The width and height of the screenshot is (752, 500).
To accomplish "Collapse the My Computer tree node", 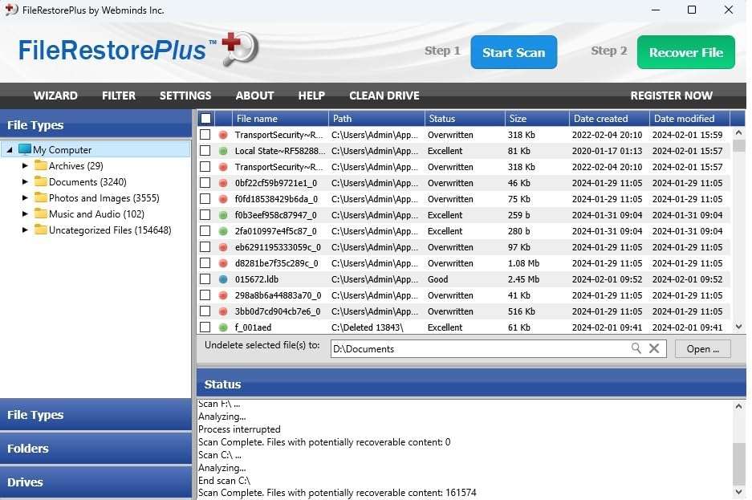I will point(9,150).
